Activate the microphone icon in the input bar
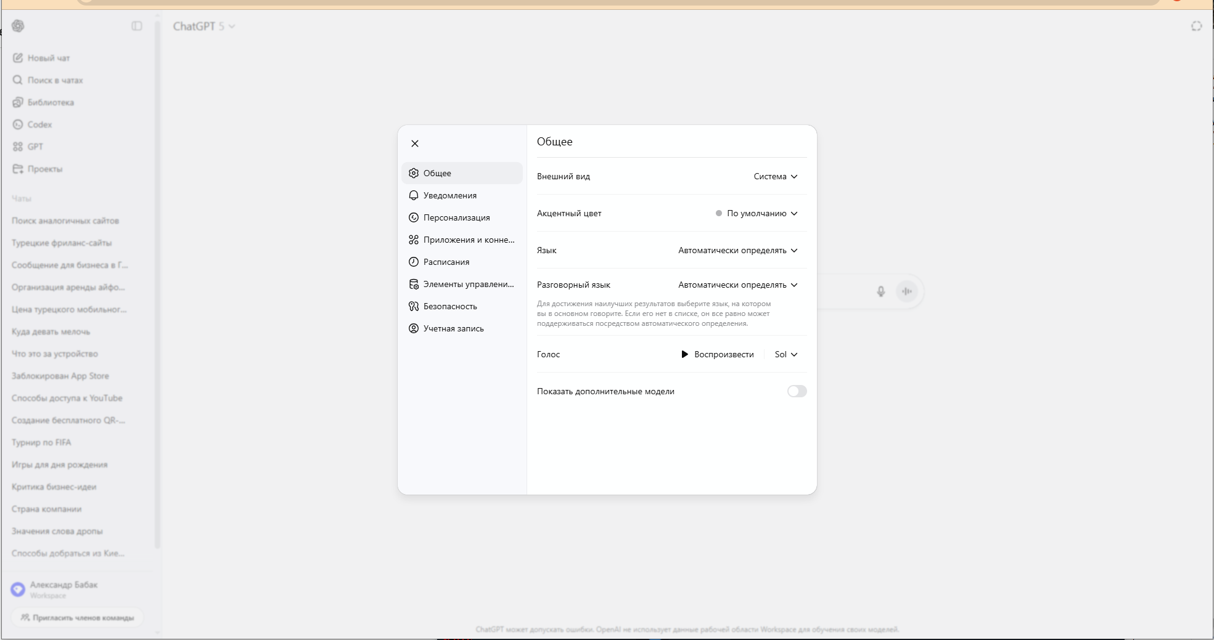 (x=881, y=291)
